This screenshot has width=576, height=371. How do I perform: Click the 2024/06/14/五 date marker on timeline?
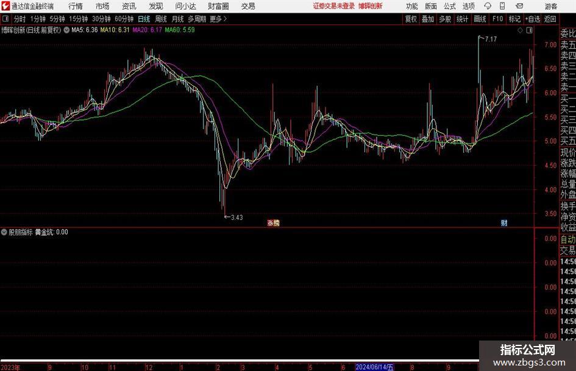375,367
